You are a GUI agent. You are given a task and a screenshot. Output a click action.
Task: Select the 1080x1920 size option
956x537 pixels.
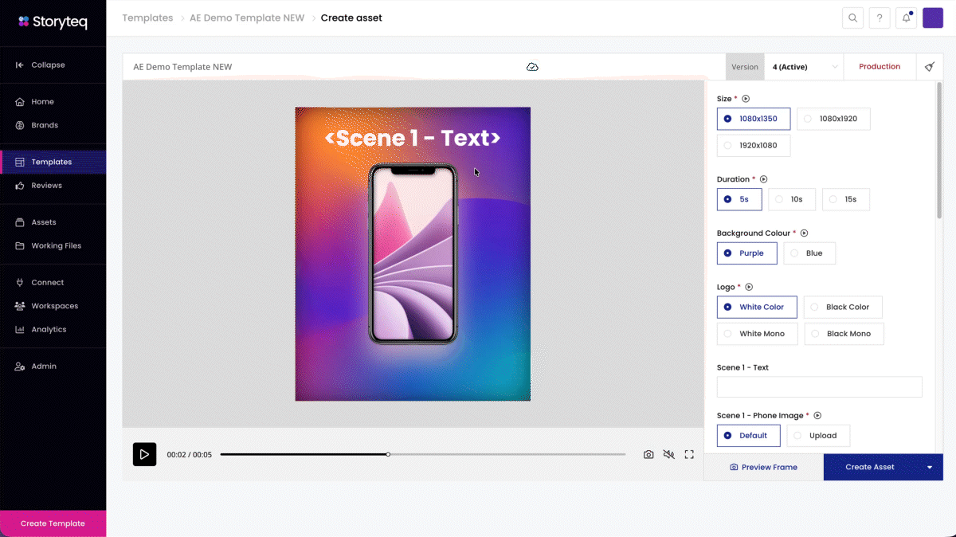pos(833,118)
